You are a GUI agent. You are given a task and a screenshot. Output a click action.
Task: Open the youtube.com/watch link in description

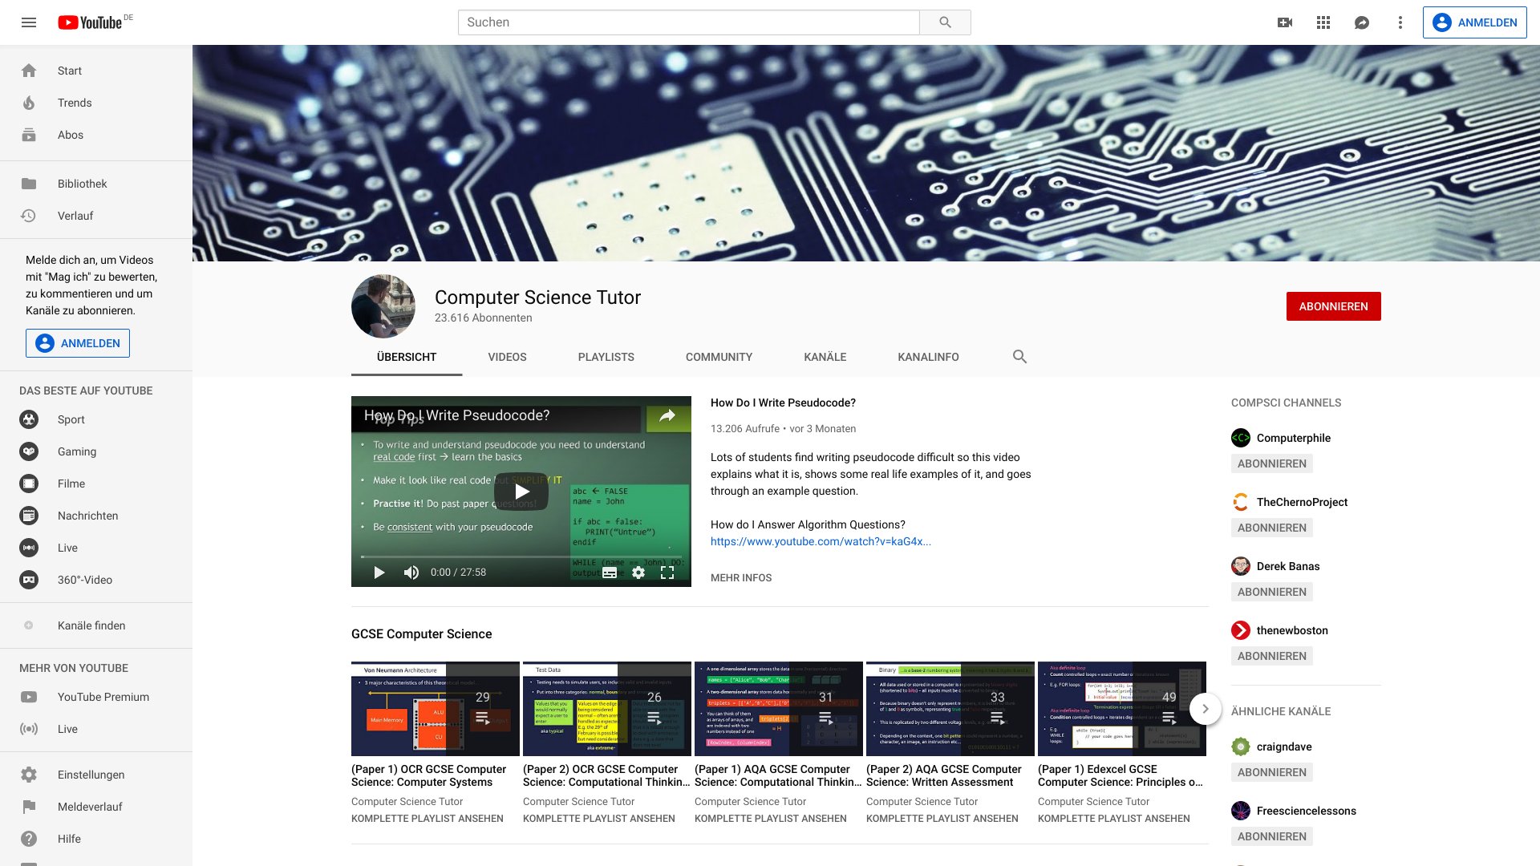click(821, 541)
